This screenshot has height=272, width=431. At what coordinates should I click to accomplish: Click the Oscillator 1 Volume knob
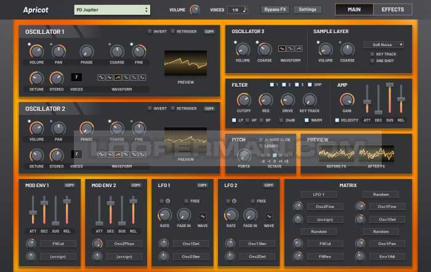(x=36, y=52)
